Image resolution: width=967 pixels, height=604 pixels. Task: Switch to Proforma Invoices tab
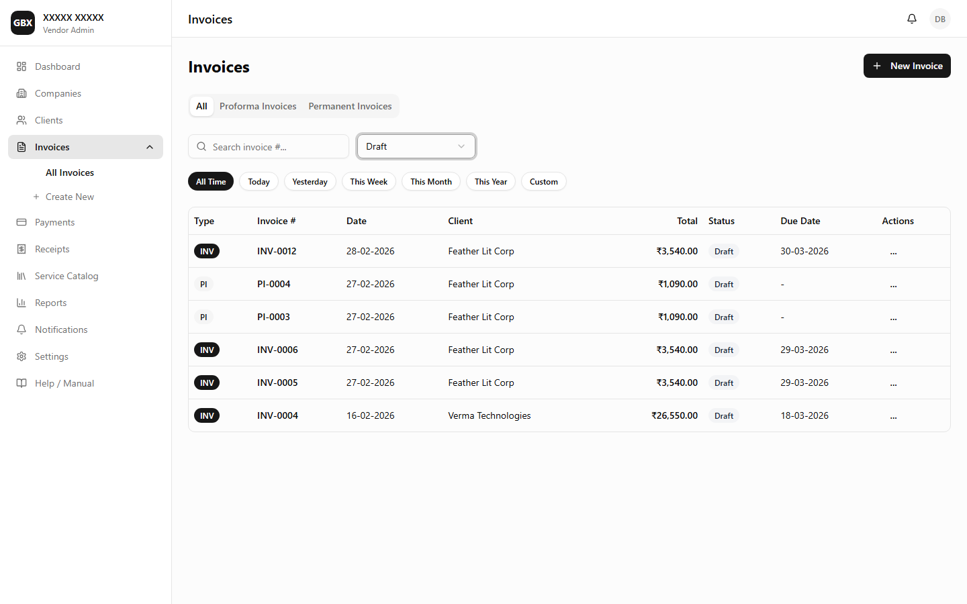pyautogui.click(x=258, y=106)
